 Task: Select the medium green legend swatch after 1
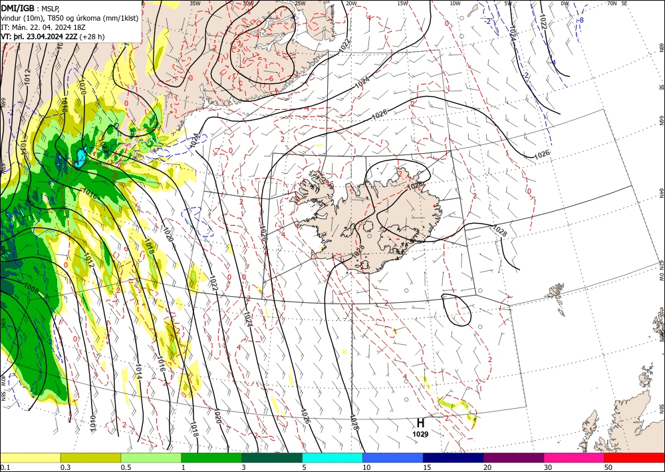(x=211, y=457)
